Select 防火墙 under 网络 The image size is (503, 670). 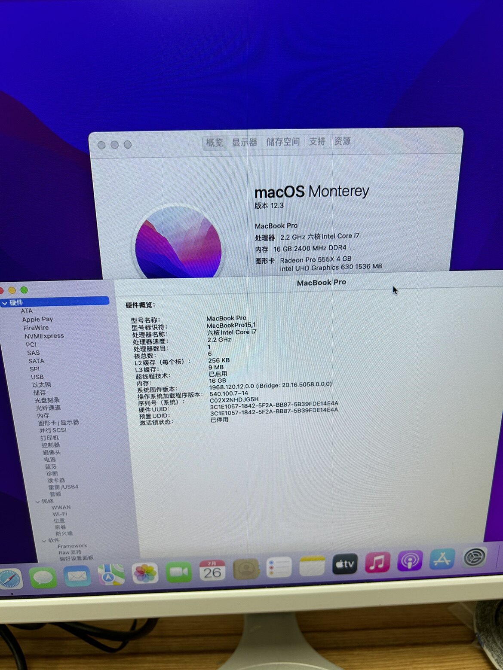pos(64,533)
